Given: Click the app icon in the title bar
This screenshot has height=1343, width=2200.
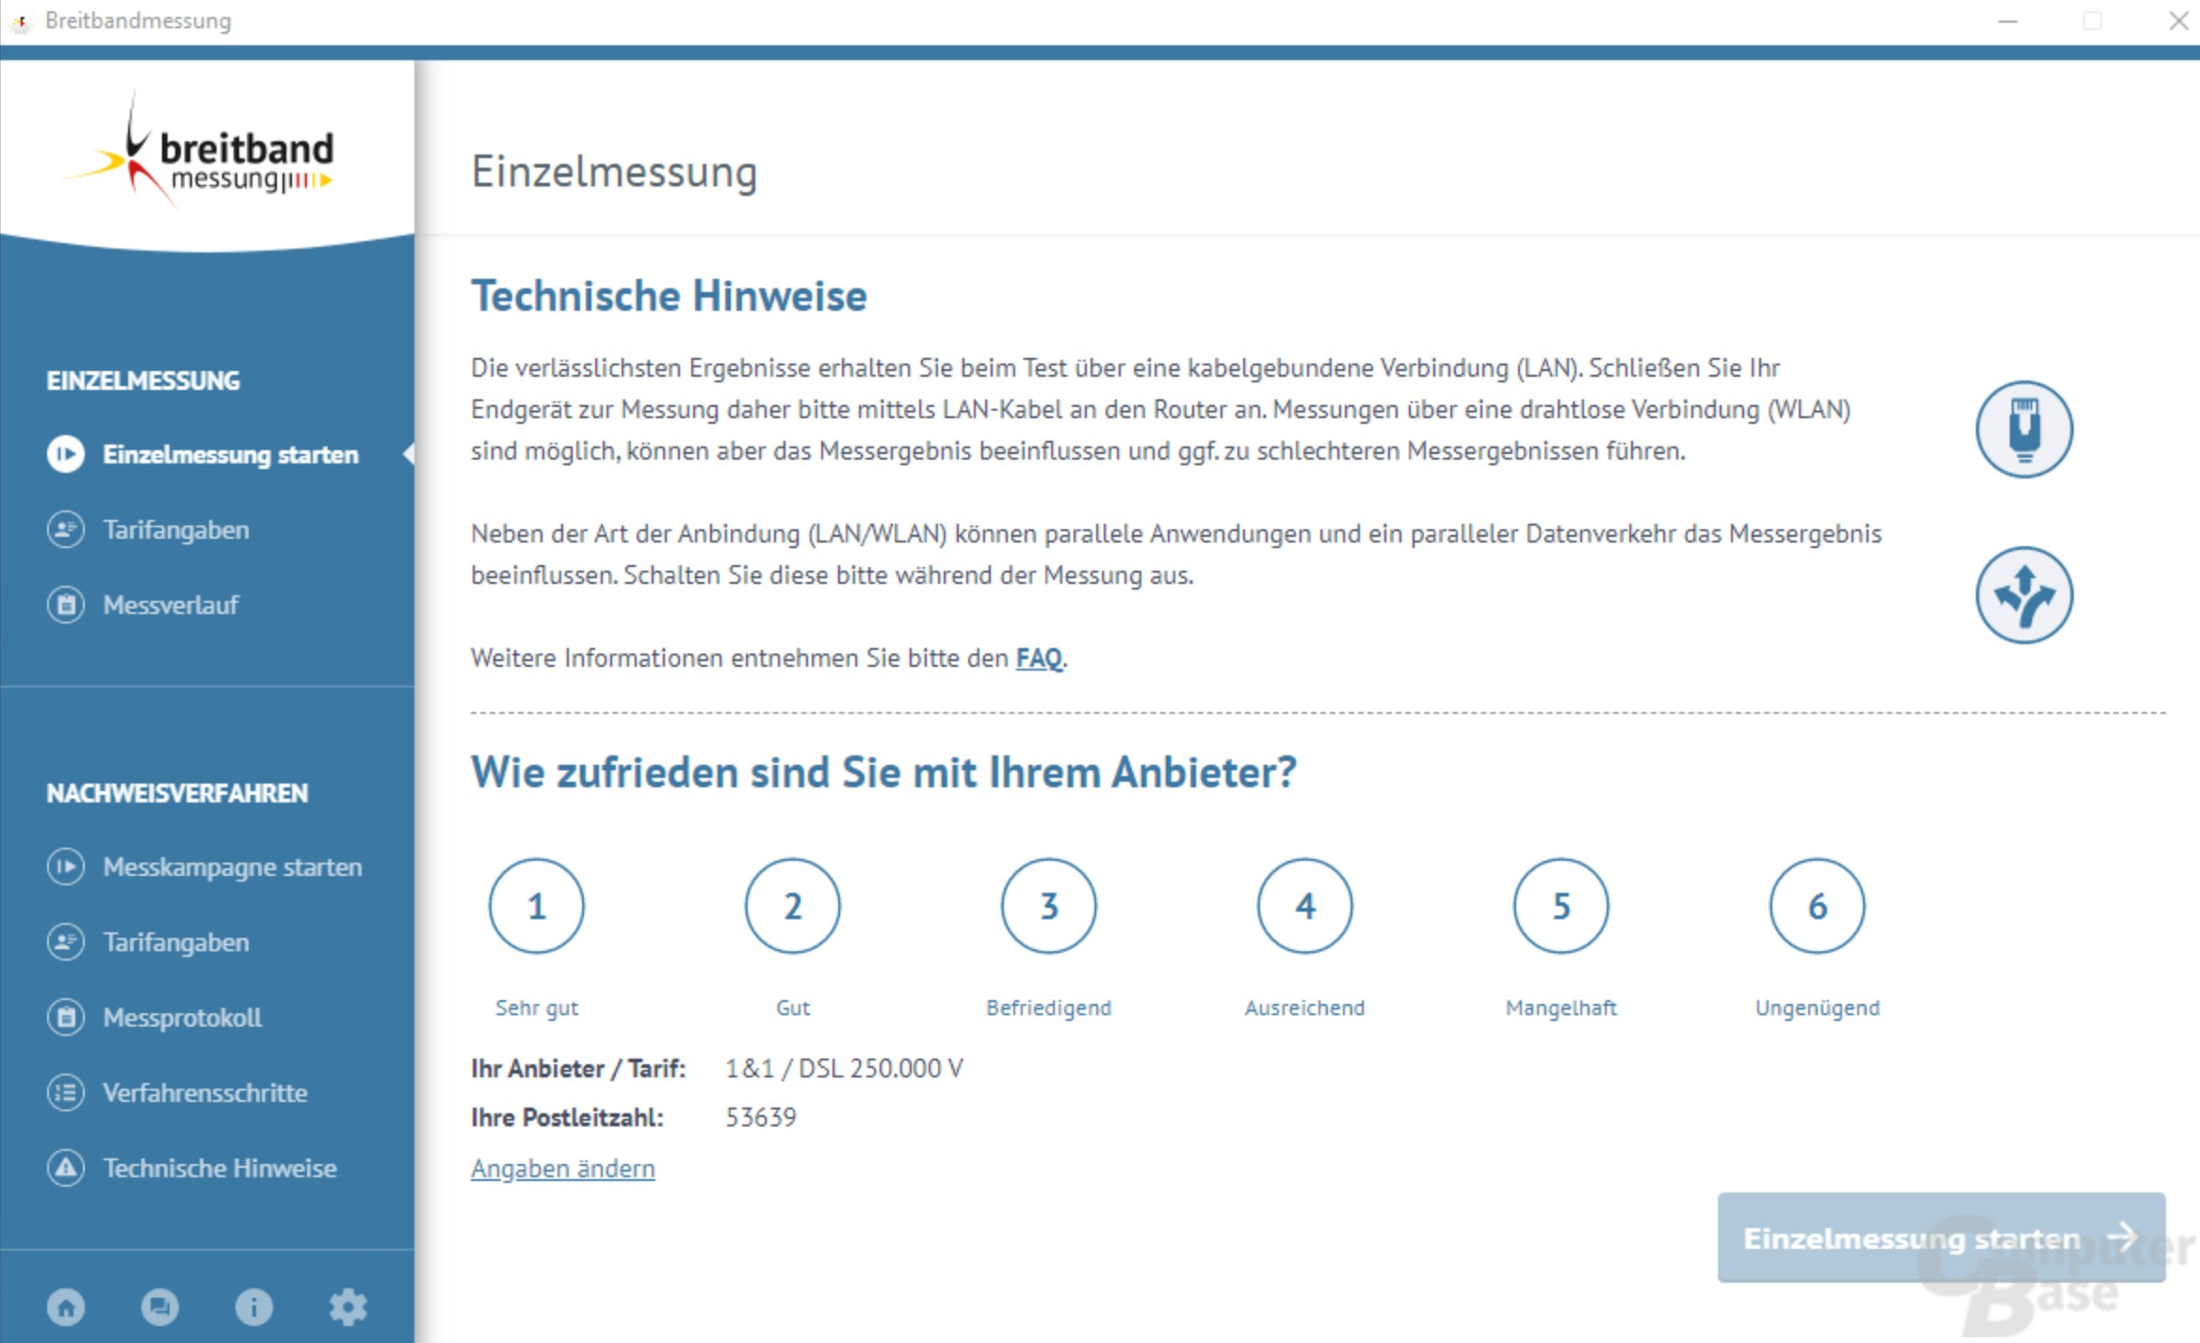Looking at the screenshot, I should point(21,21).
